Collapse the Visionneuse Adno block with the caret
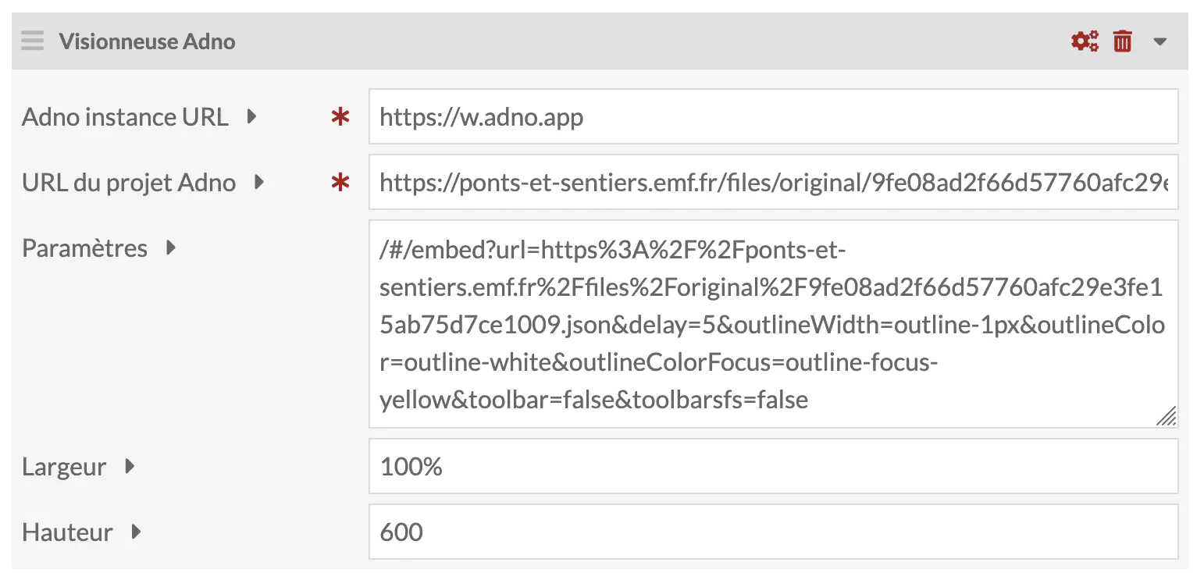Screen dimensions: 1204x573 [x=1160, y=41]
